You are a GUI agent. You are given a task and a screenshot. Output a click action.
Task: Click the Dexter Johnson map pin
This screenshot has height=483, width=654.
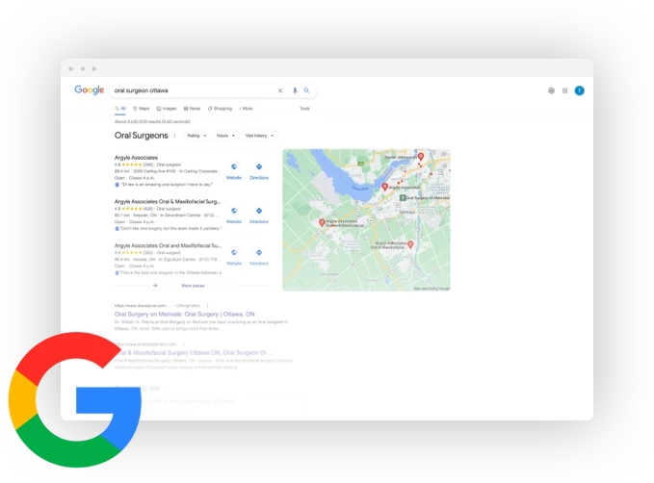421,156
